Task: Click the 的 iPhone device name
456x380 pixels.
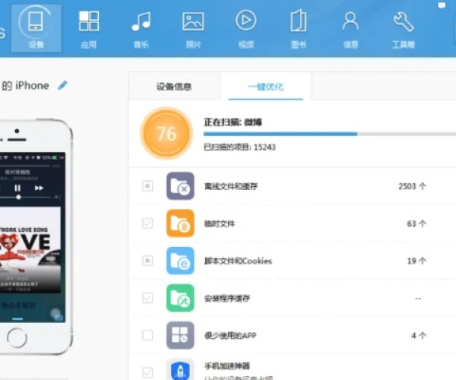Action: tap(25, 85)
